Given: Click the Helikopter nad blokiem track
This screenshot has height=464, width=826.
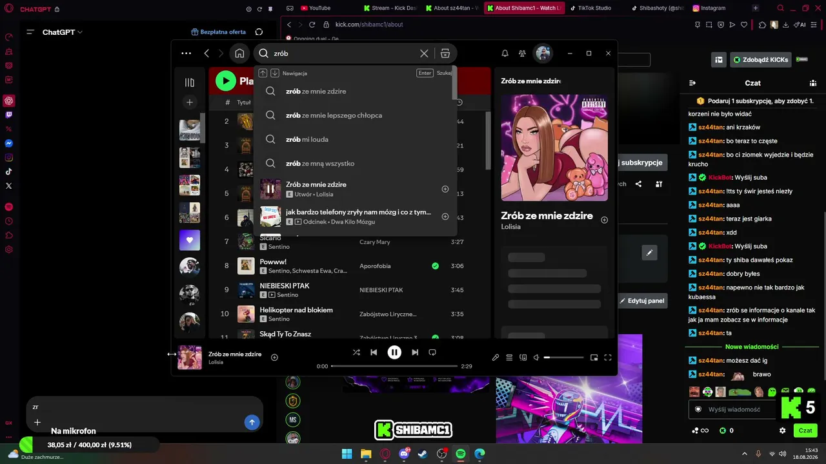Looking at the screenshot, I should pyautogui.click(x=296, y=310).
